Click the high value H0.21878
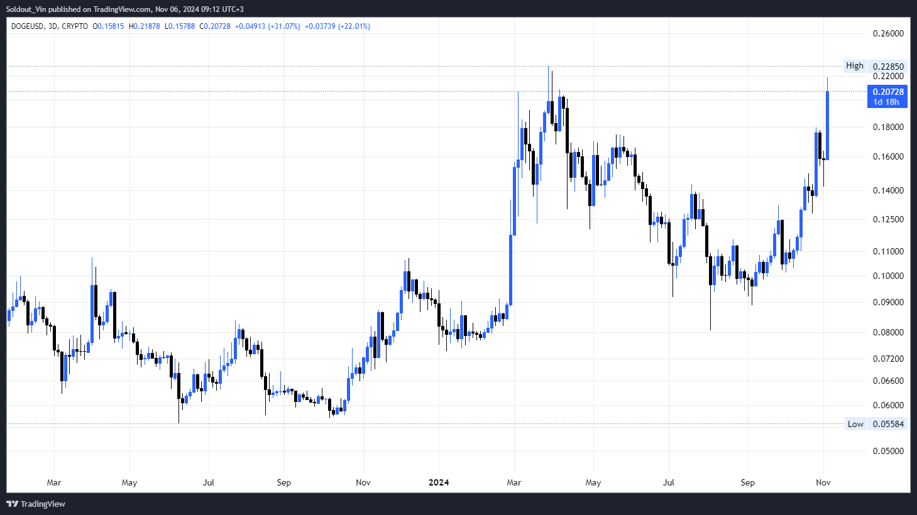Screen dimensions: 917x515 pyautogui.click(x=144, y=26)
